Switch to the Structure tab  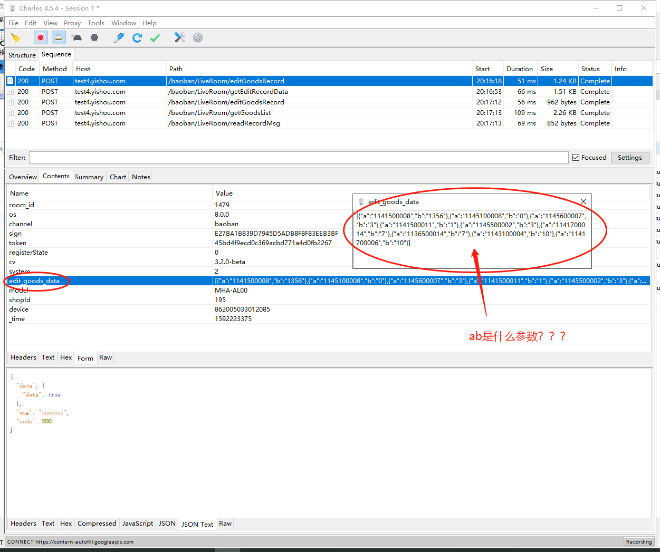click(22, 55)
